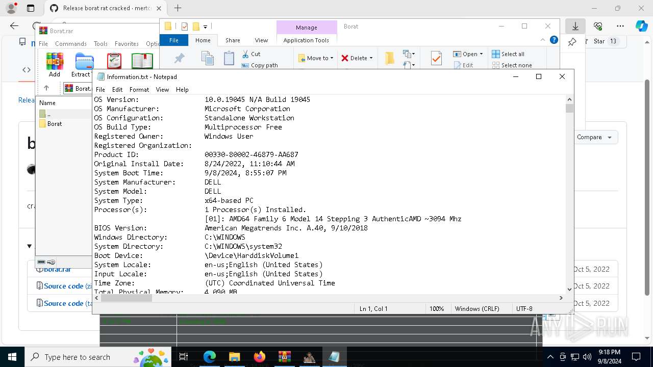Image resolution: width=653 pixels, height=367 pixels.
Task: Click the taskbar search box
Action: [x=98, y=357]
